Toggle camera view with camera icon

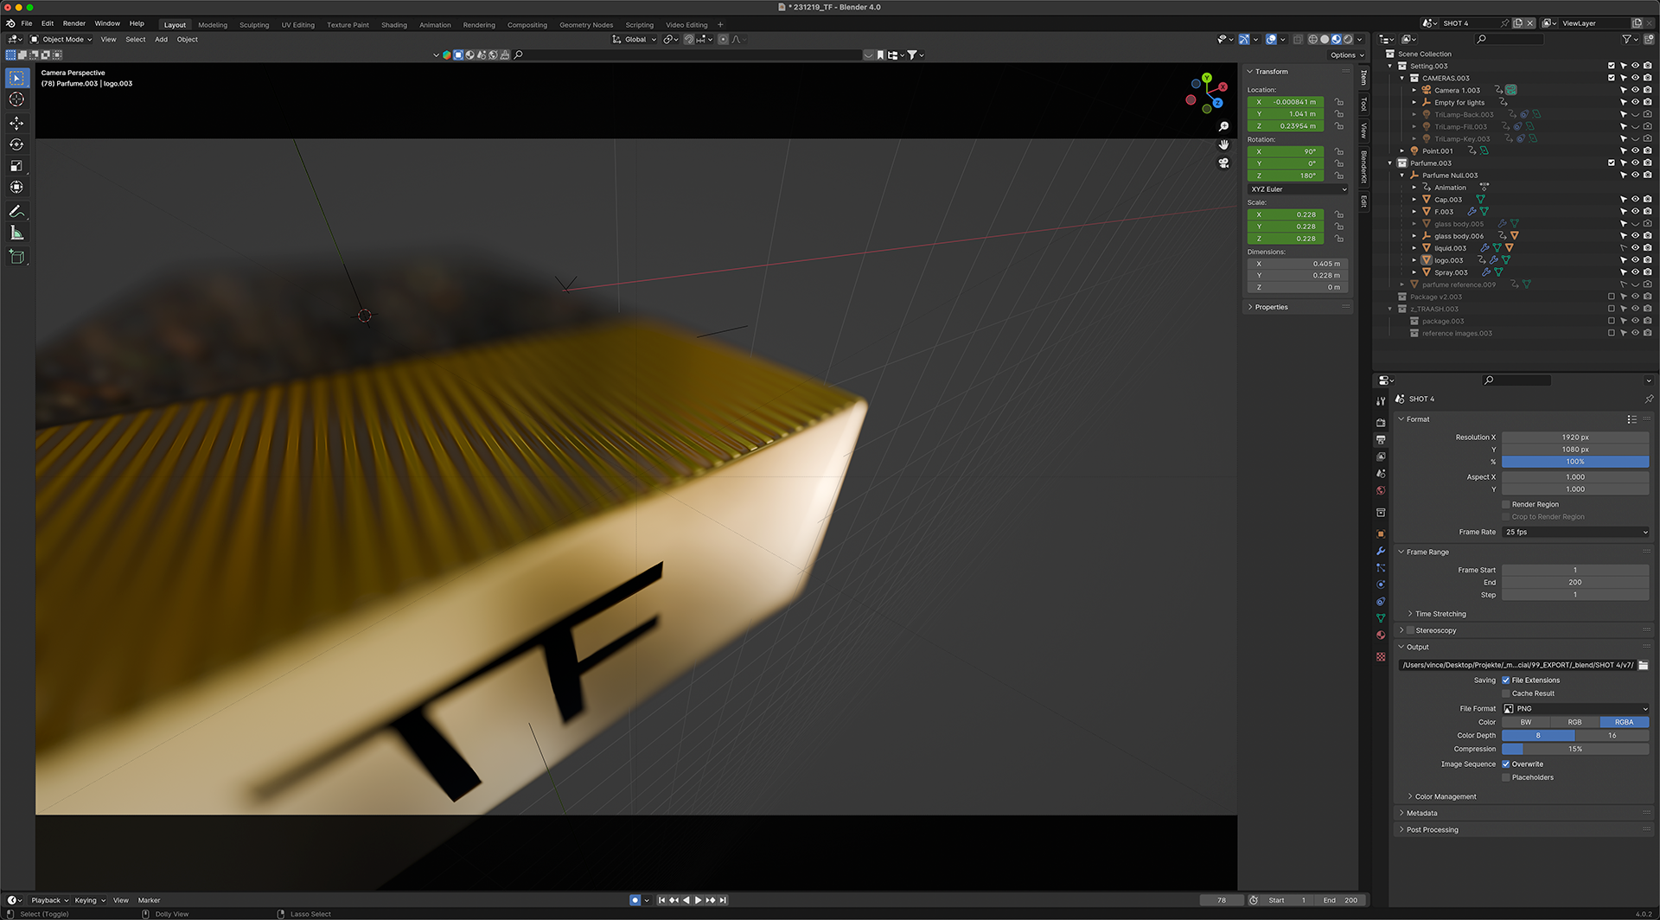point(1223,163)
